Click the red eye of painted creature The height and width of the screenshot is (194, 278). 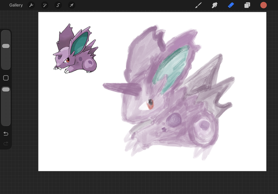pyautogui.click(x=150, y=104)
